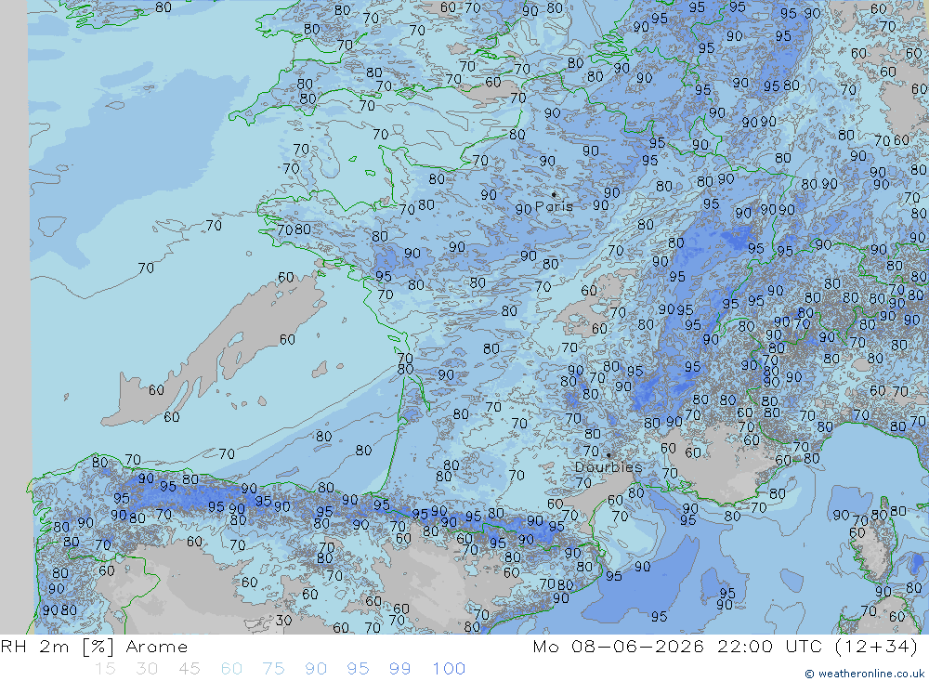929x681 pixels.
Task: Select the legend value 30 below the map
Action: point(147,669)
